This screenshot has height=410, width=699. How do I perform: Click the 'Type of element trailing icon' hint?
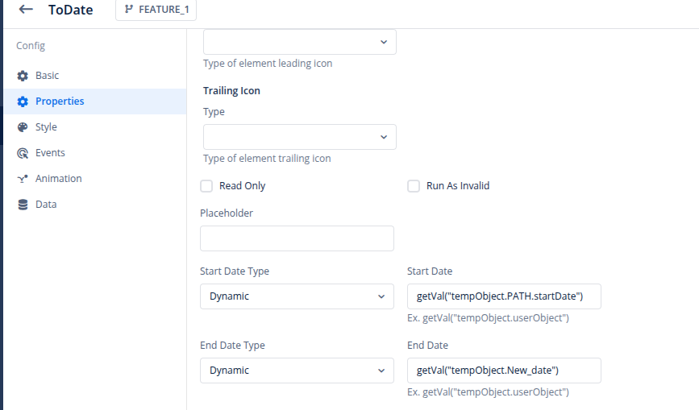tap(267, 159)
